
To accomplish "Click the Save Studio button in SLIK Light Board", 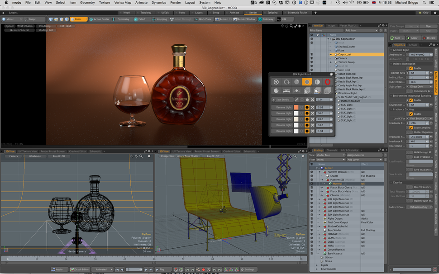I will [282, 99].
